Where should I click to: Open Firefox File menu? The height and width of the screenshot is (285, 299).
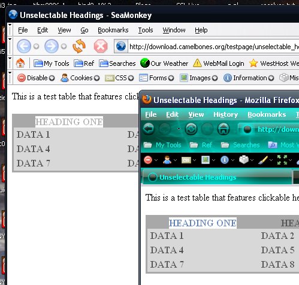151,114
